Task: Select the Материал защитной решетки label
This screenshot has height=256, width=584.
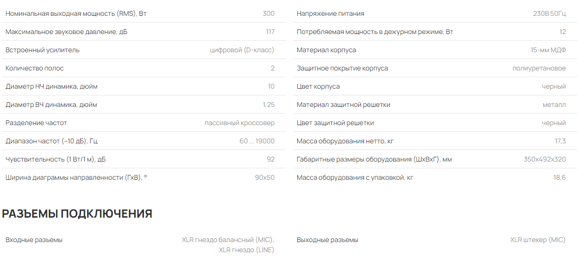Action: click(343, 105)
